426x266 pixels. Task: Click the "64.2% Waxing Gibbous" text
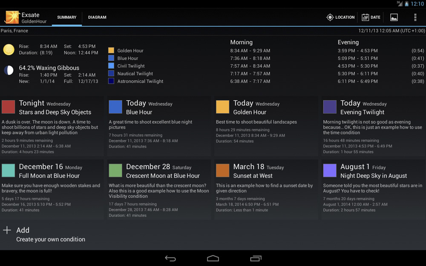(49, 68)
